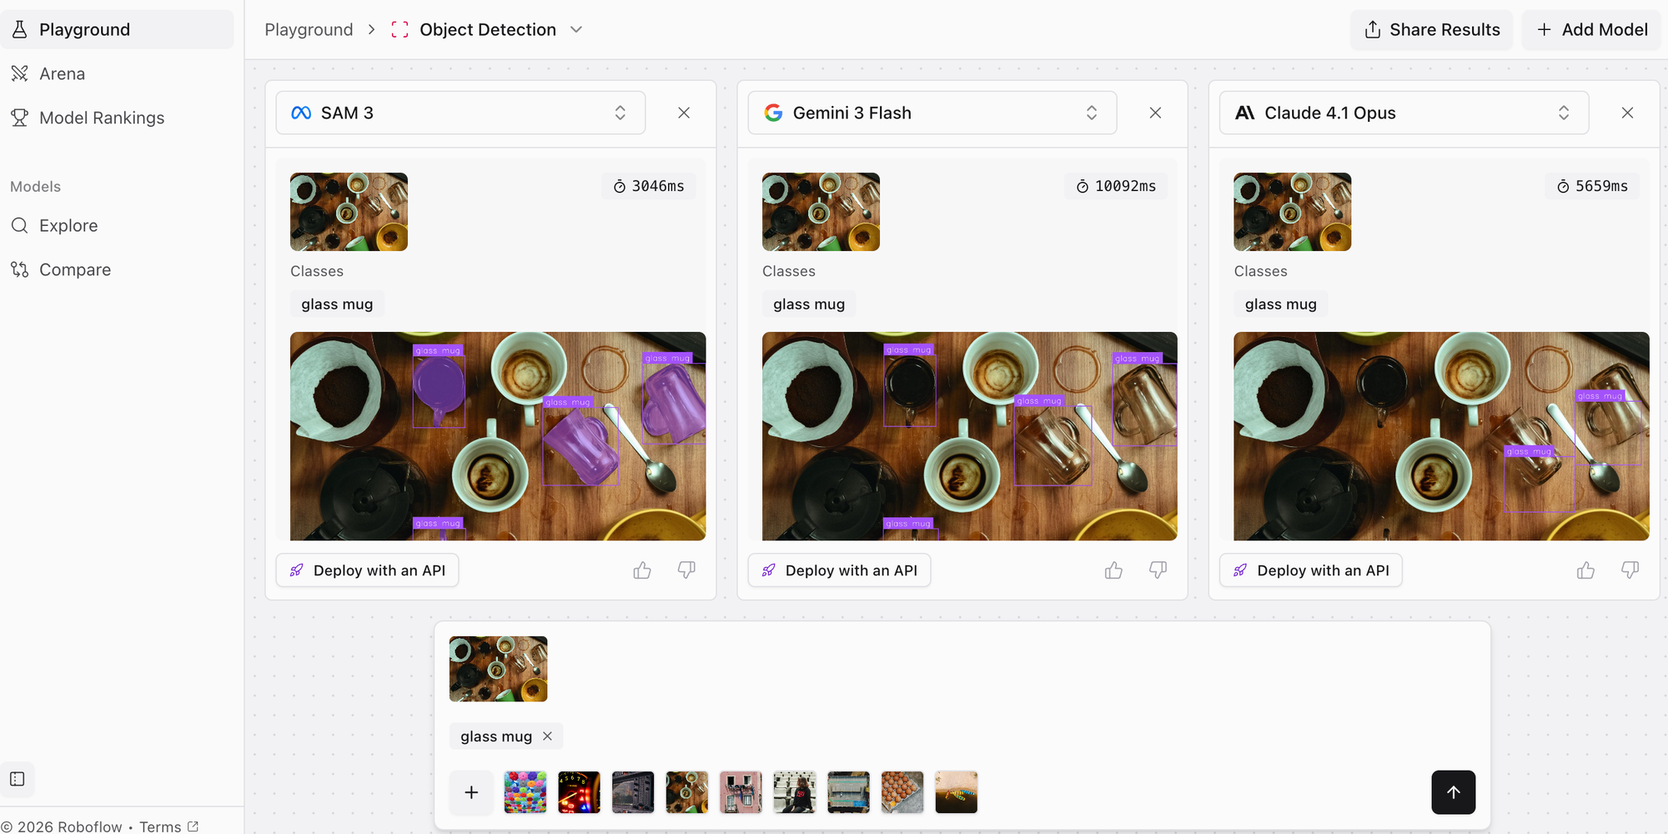Remove the glass mug class tag
Screen dimensions: 1668x834
point(548,736)
